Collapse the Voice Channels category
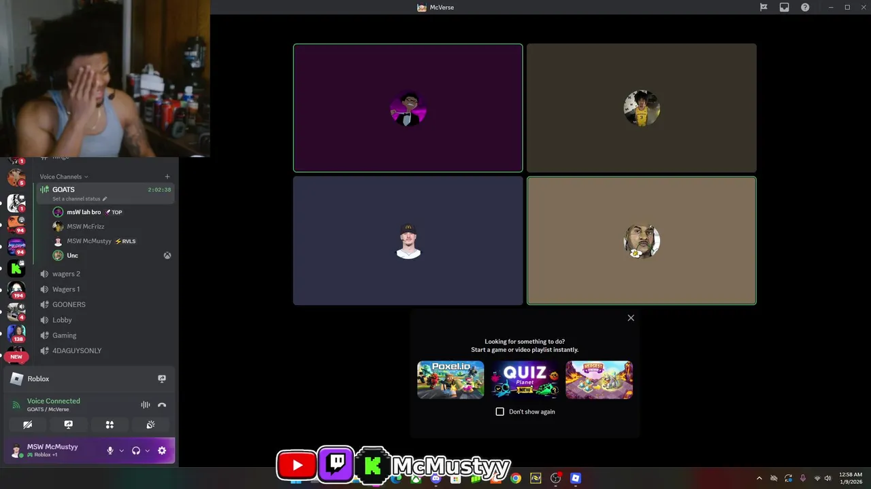871x489 pixels. pyautogui.click(x=64, y=177)
